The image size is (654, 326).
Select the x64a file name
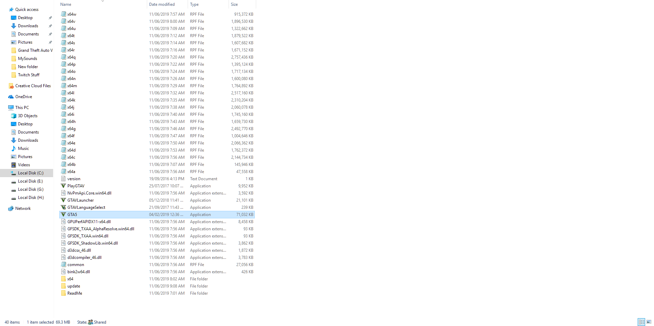[71, 172]
